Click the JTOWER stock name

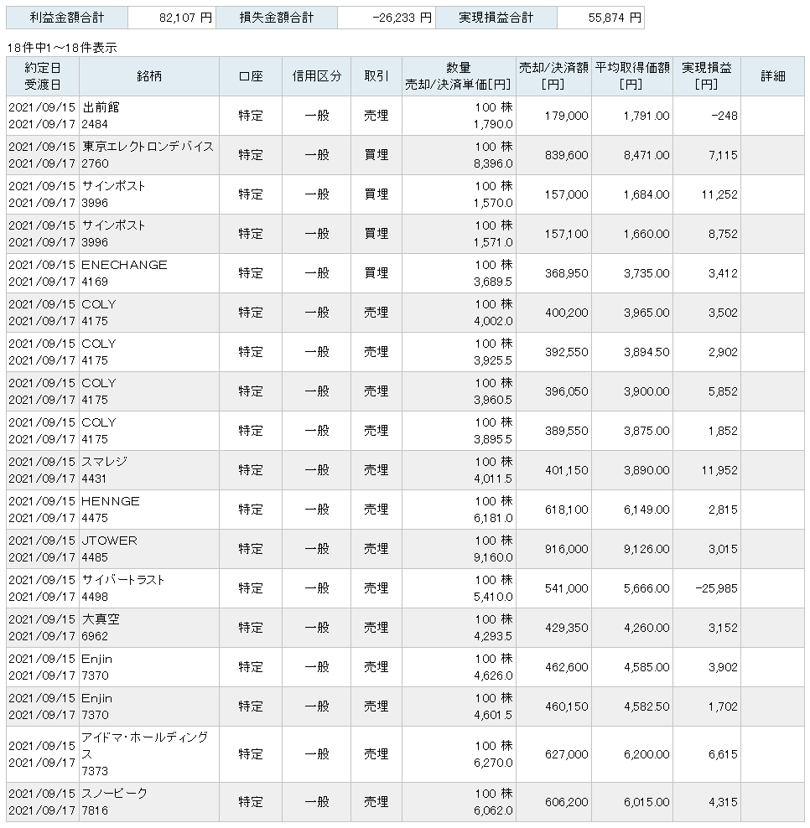pos(110,541)
